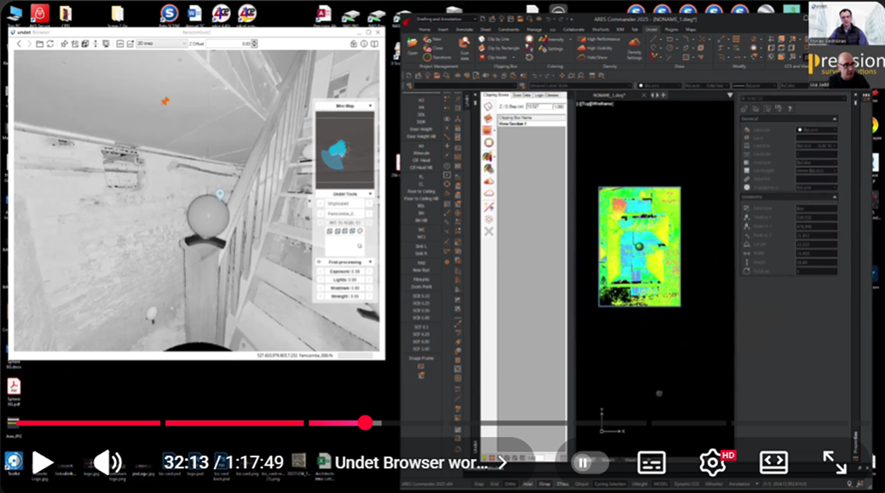Expand Clip Inside dropdown arrow
Viewport: 885px width, 493px height.
[513, 57]
